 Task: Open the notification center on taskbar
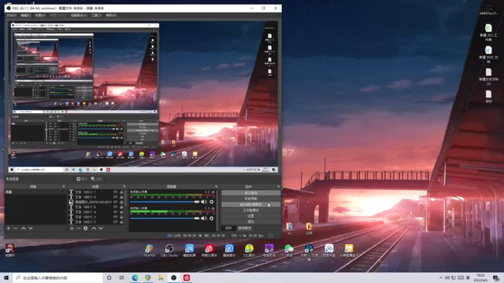496,278
